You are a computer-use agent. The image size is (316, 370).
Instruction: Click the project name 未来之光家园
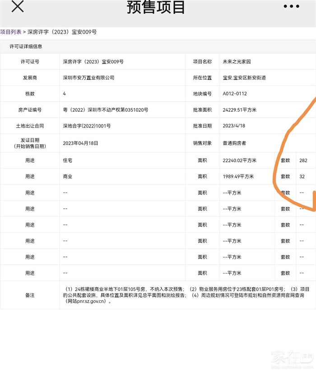click(x=238, y=62)
